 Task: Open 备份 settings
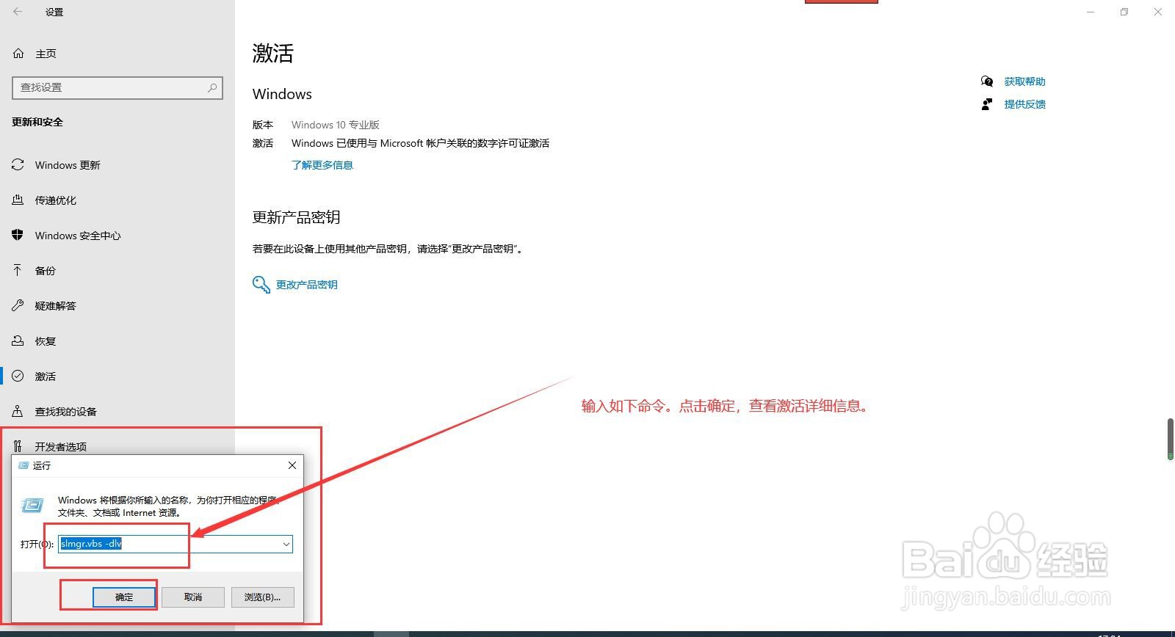pos(46,271)
